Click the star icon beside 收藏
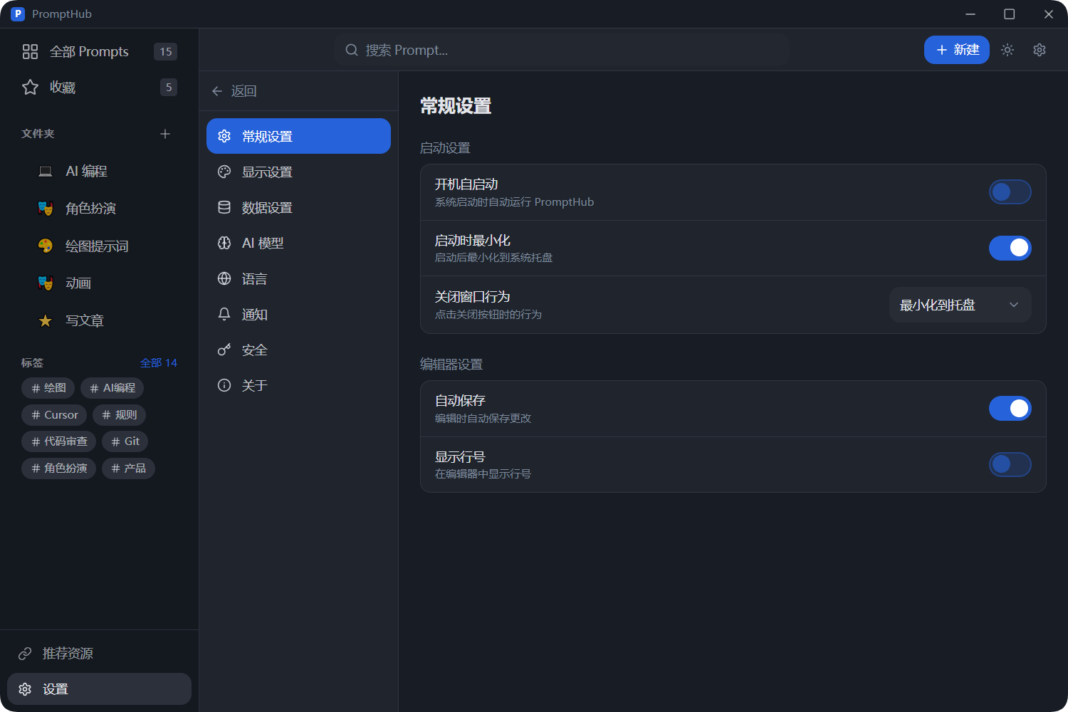Image resolution: width=1068 pixels, height=712 pixels. (x=30, y=87)
